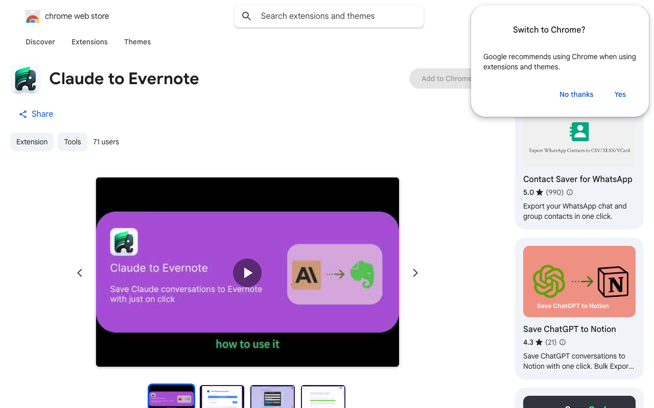
Task: Select the first purple video thumbnail
Action: (172, 397)
